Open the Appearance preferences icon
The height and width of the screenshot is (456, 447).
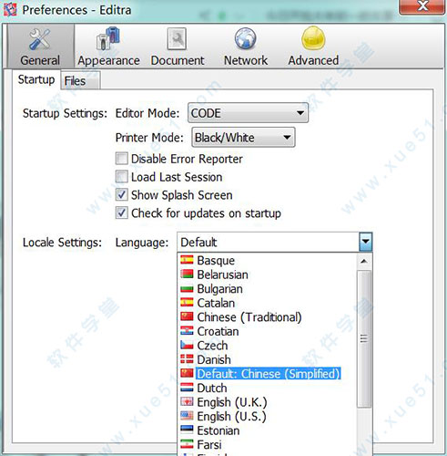108,38
